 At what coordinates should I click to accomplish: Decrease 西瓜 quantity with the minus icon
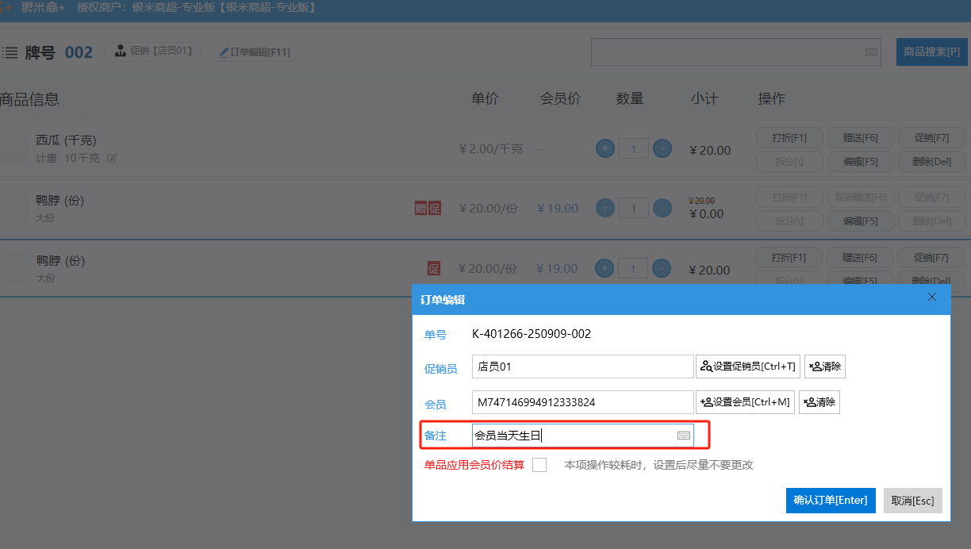click(x=662, y=148)
